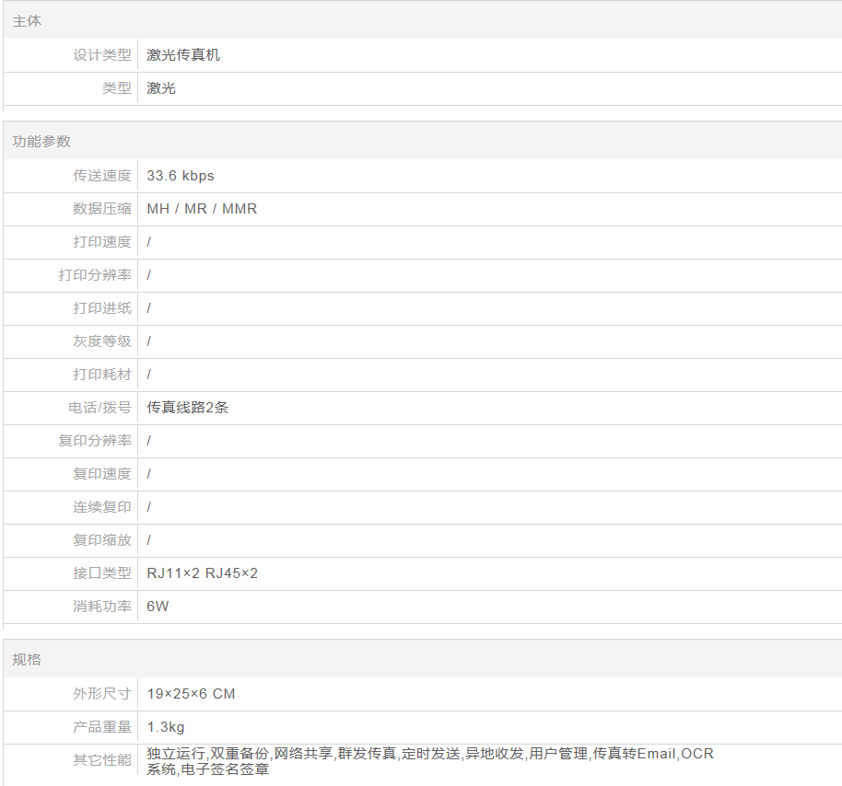Click the 传送速度 label
This screenshot has height=786, width=842.
[x=102, y=176]
